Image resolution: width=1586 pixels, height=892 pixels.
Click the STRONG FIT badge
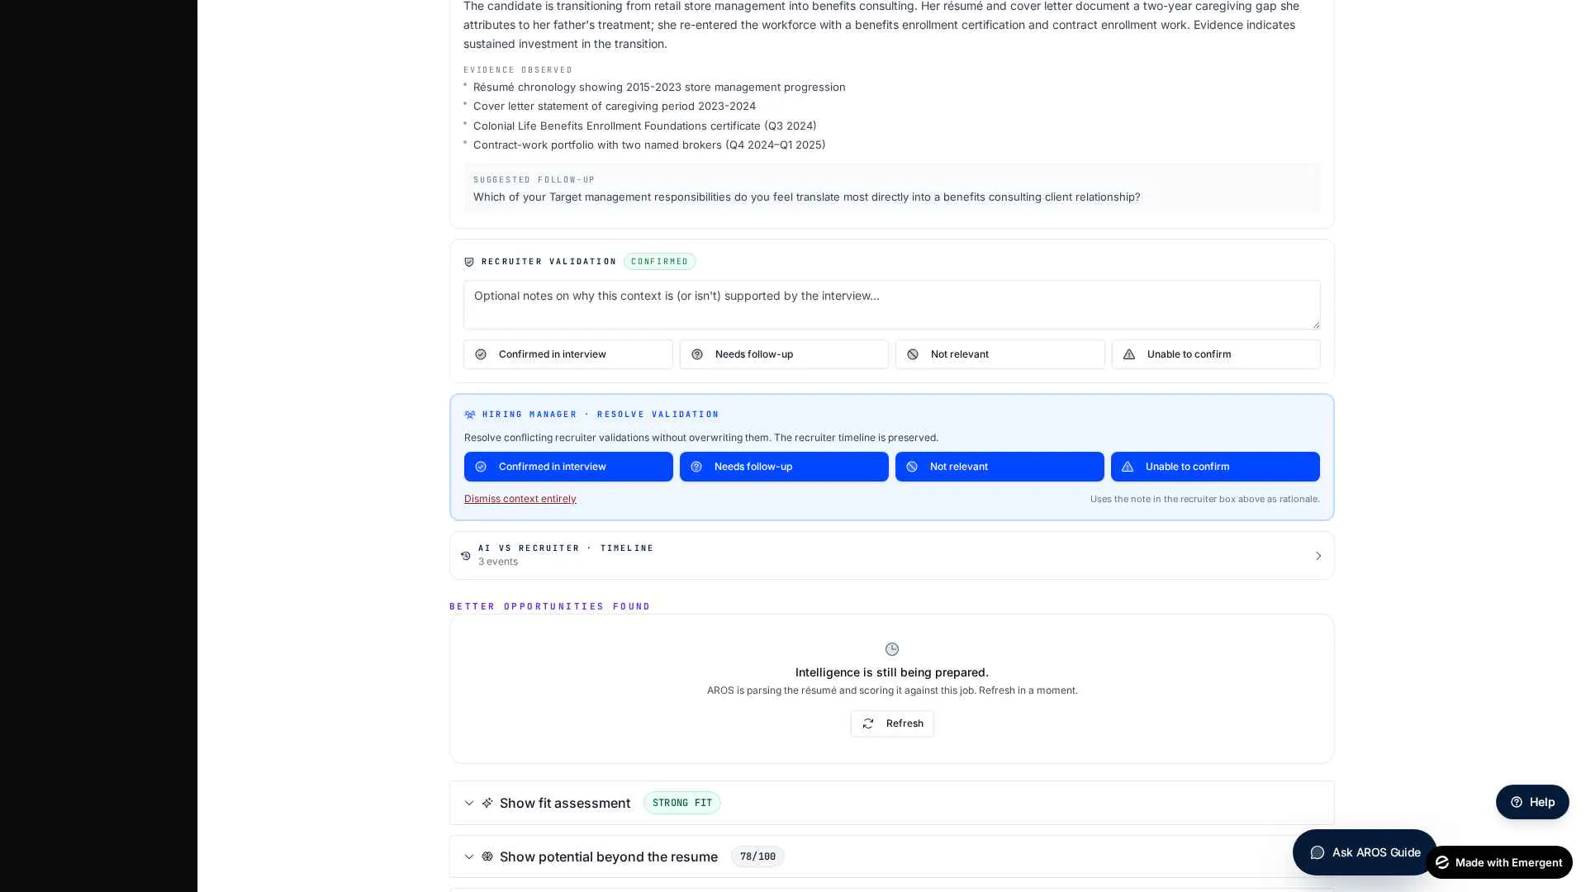pos(682,803)
